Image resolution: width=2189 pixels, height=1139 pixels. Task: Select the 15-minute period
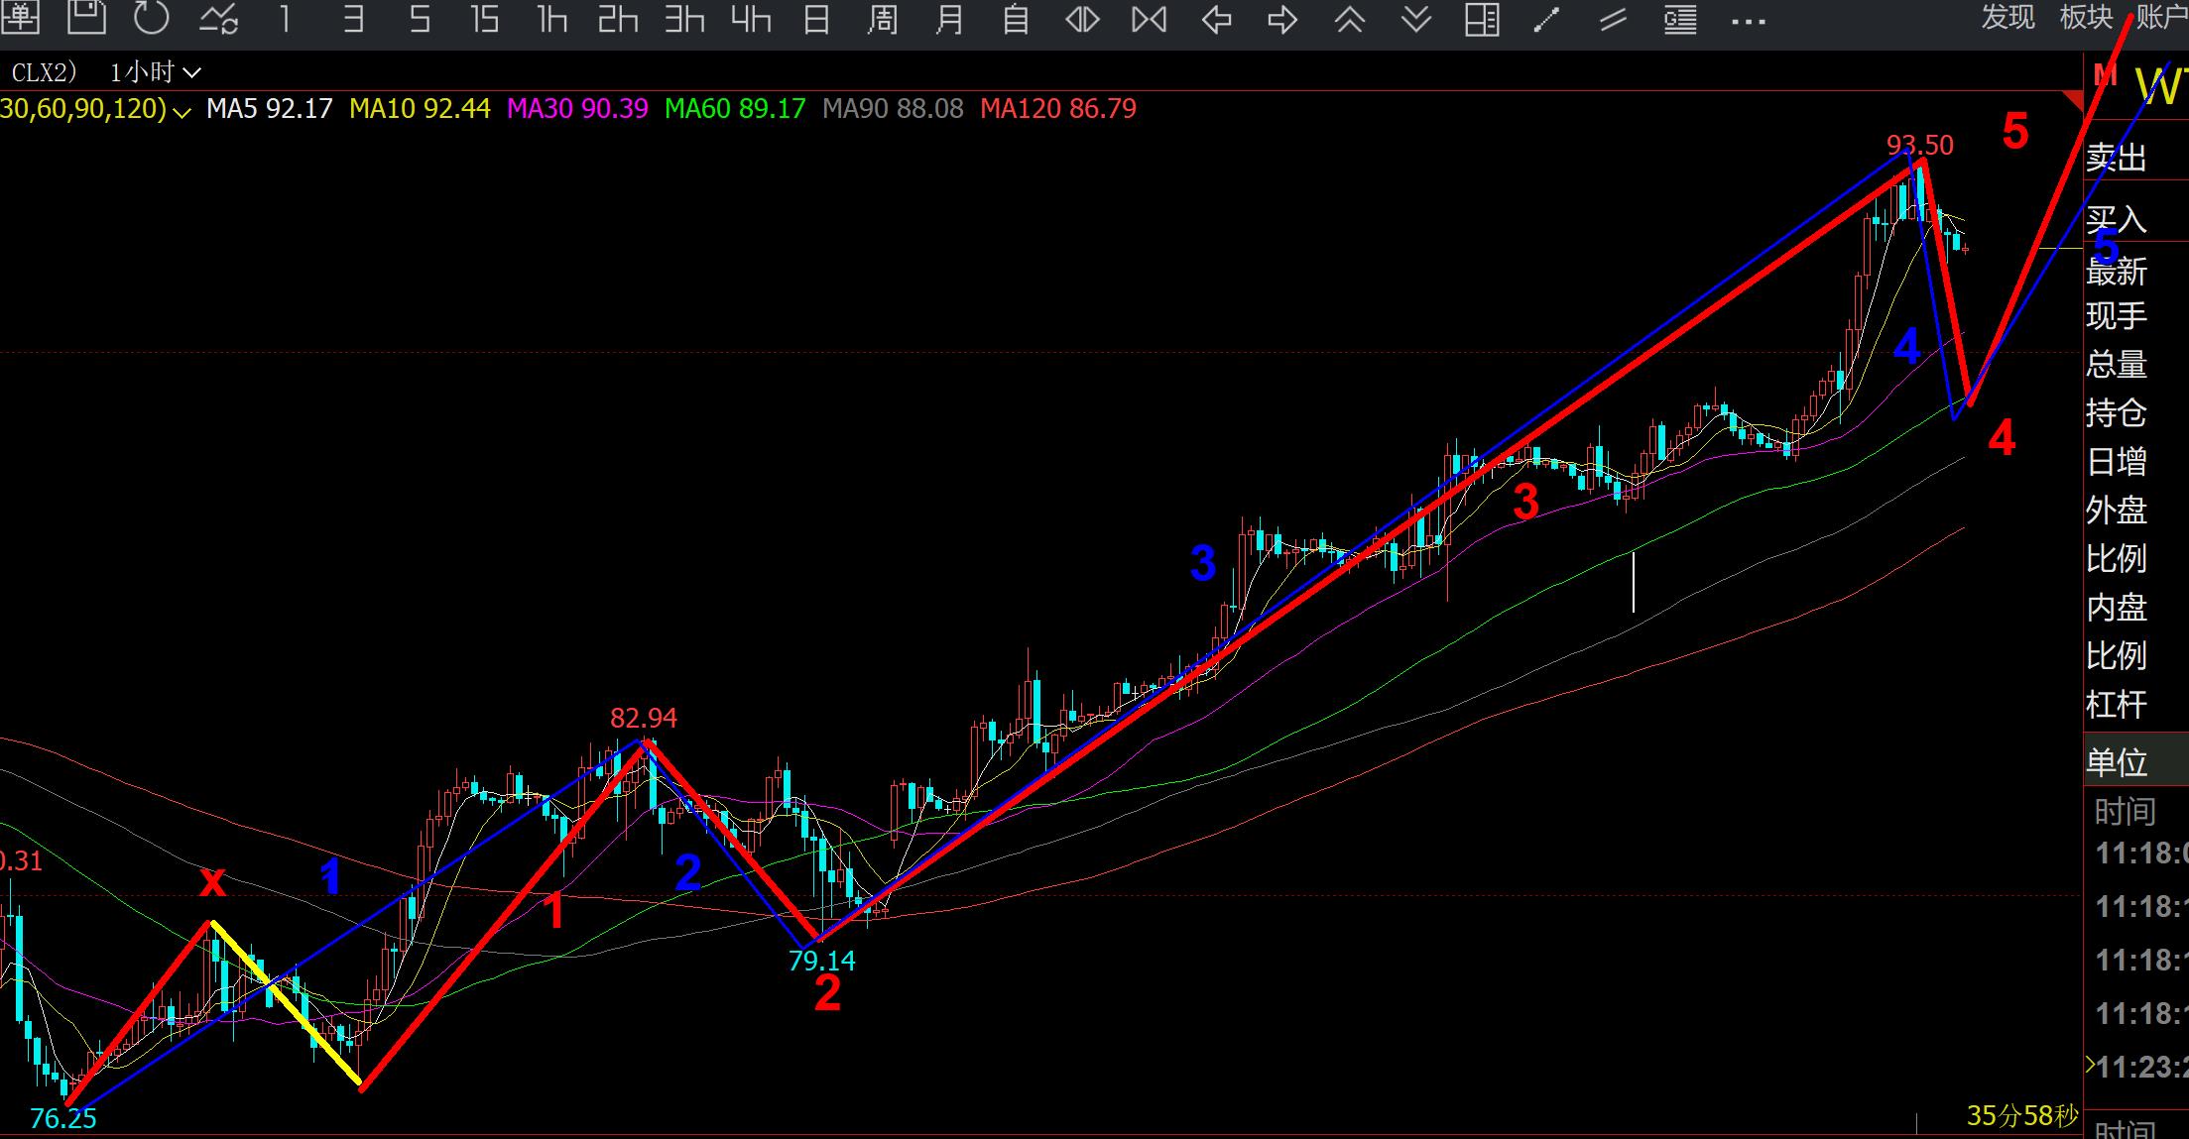coord(484,18)
